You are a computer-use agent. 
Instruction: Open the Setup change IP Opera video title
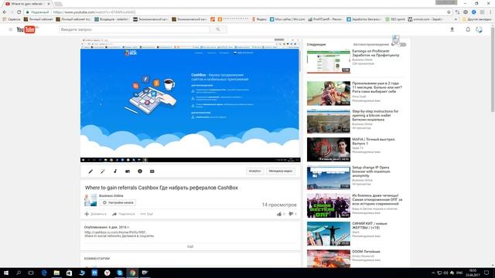(x=371, y=171)
